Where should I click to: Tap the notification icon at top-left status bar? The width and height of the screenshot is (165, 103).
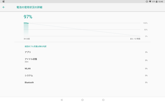[x=4, y=1]
